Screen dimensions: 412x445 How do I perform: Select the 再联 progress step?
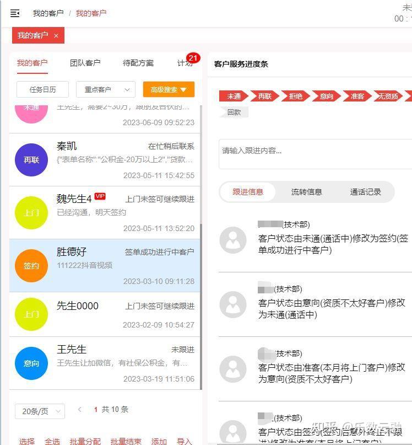coord(265,96)
